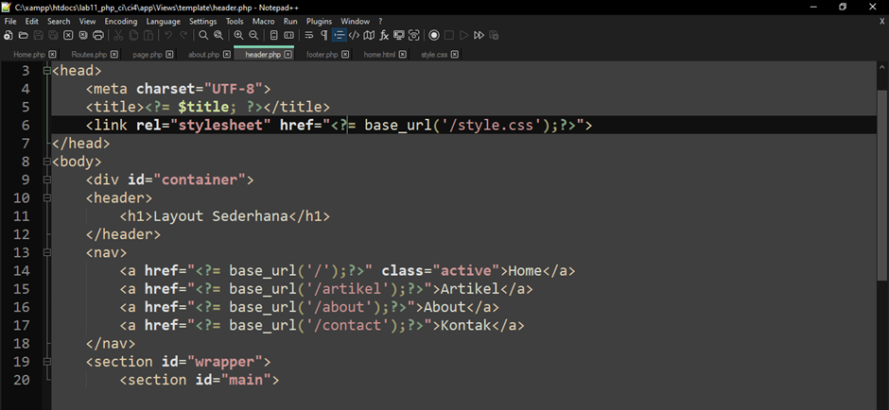Screen dimensions: 889x410
Task: Click the New file toolbar icon
Action: 8,35
